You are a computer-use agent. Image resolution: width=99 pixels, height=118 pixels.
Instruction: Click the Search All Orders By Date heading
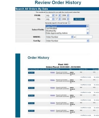click(32, 9)
